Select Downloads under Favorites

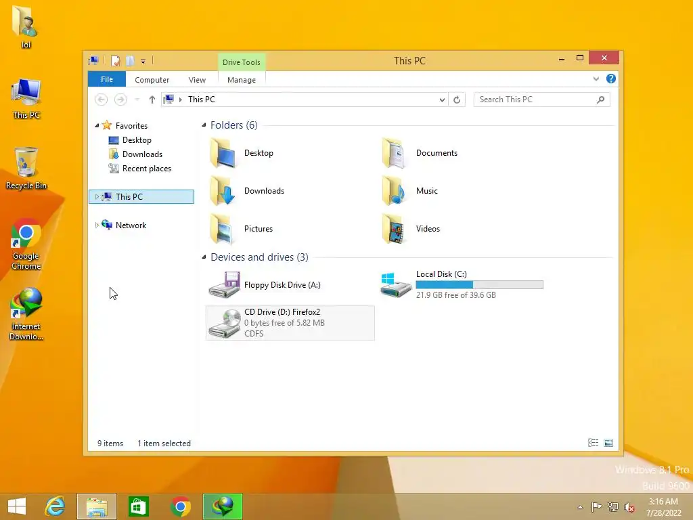point(142,154)
